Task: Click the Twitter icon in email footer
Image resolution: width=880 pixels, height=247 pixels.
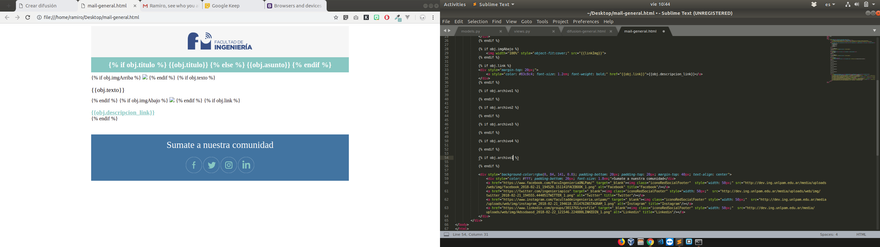Action: 211,165
